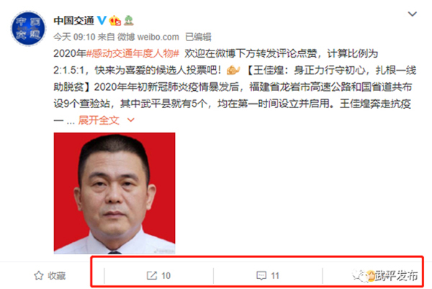The width and height of the screenshot is (432, 289).
Task: Expand the arrow next to 展开全文
Action: (x=130, y=120)
